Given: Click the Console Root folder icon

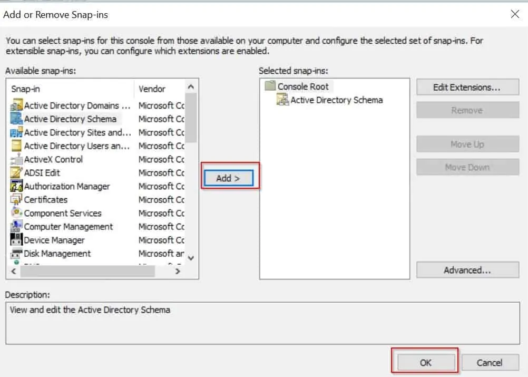Looking at the screenshot, I should 270,86.
